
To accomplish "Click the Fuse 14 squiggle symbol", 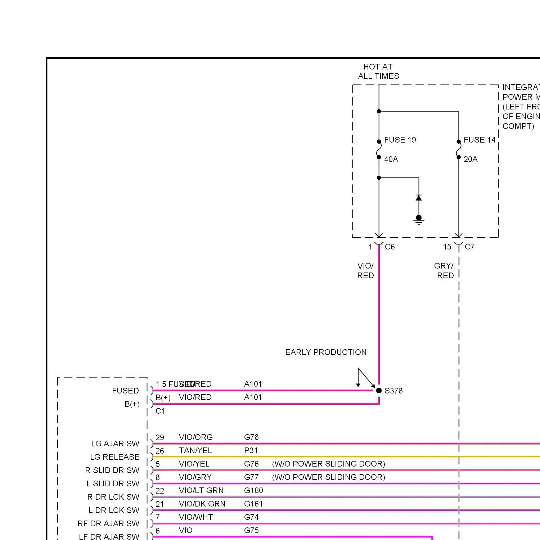I will 459,149.
